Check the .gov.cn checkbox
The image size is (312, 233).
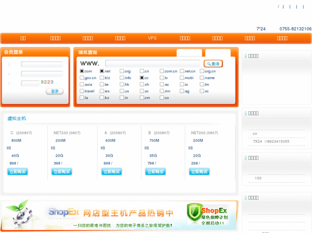[82, 78]
